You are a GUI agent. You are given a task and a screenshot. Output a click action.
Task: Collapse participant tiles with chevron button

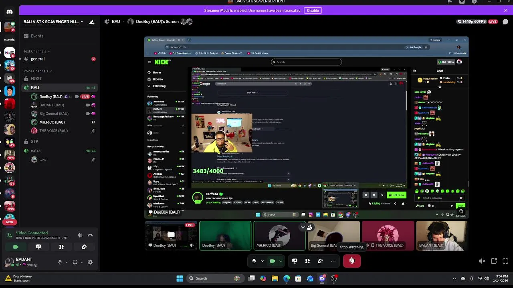(303, 227)
